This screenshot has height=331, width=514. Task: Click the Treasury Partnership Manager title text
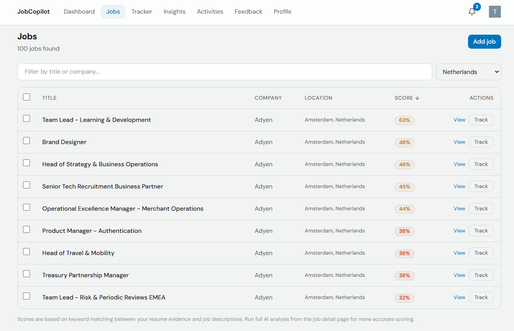click(x=85, y=275)
